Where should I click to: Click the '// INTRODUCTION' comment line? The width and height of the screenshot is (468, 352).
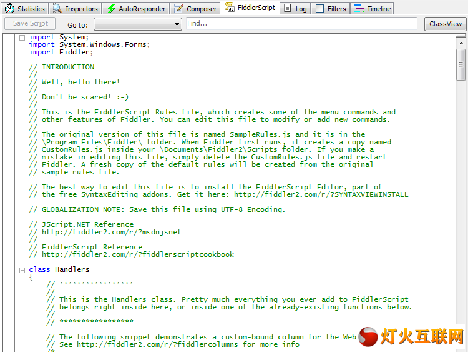[62, 67]
